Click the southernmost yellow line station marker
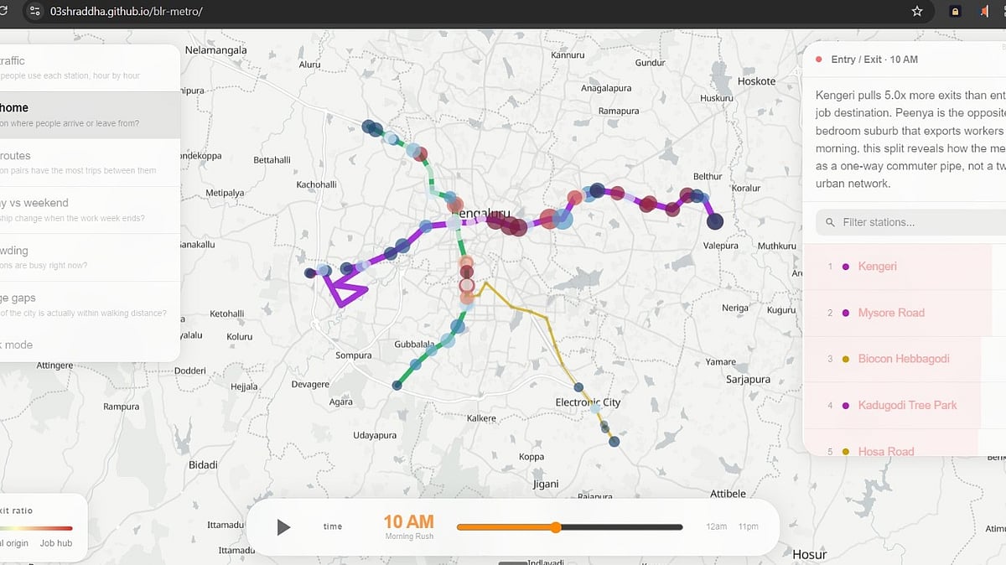The width and height of the screenshot is (1006, 565). click(614, 443)
